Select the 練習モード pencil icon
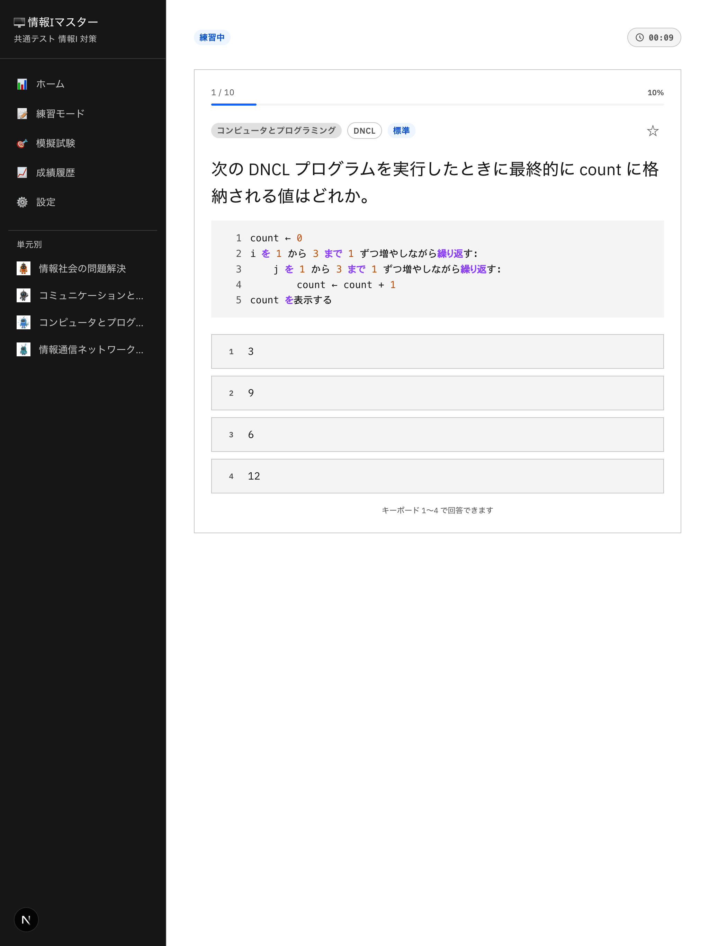Image resolution: width=709 pixels, height=946 pixels. click(22, 113)
